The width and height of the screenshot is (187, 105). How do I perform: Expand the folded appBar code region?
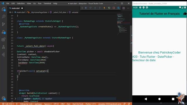15,99
